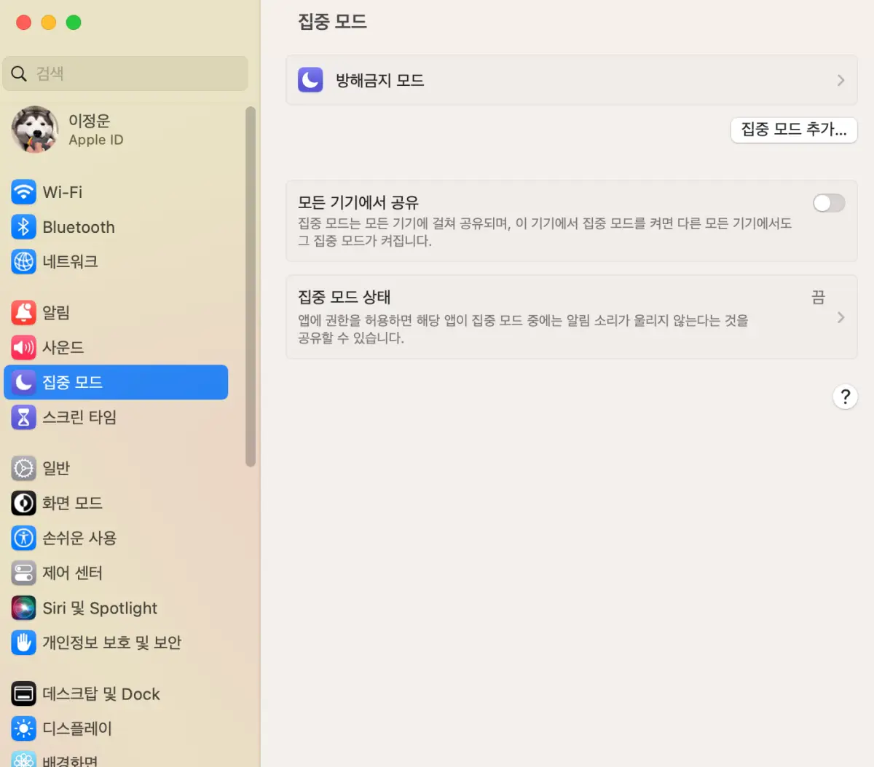This screenshot has width=874, height=767.
Task: Click the 집중 모드 추가 button
Action: tap(793, 130)
